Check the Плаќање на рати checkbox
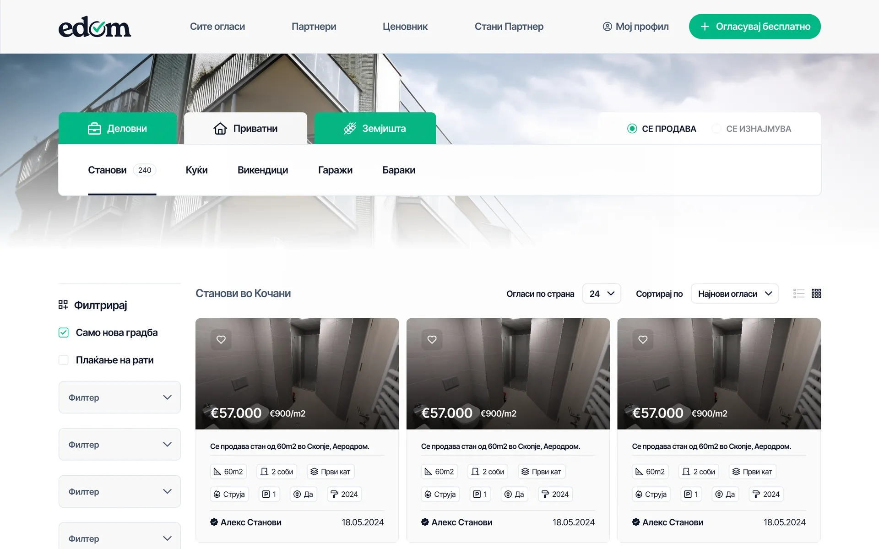 pos(64,360)
